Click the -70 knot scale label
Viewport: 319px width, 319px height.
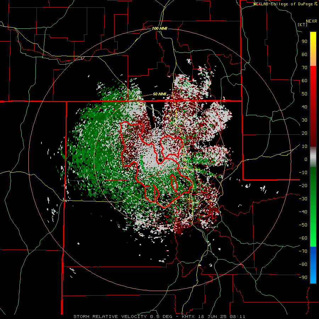point(303,251)
